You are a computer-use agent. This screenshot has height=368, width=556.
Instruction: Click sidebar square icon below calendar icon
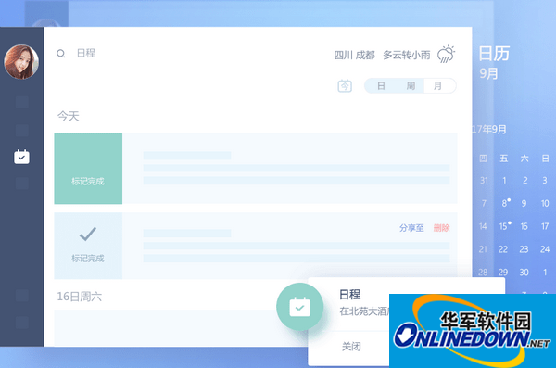click(x=22, y=184)
